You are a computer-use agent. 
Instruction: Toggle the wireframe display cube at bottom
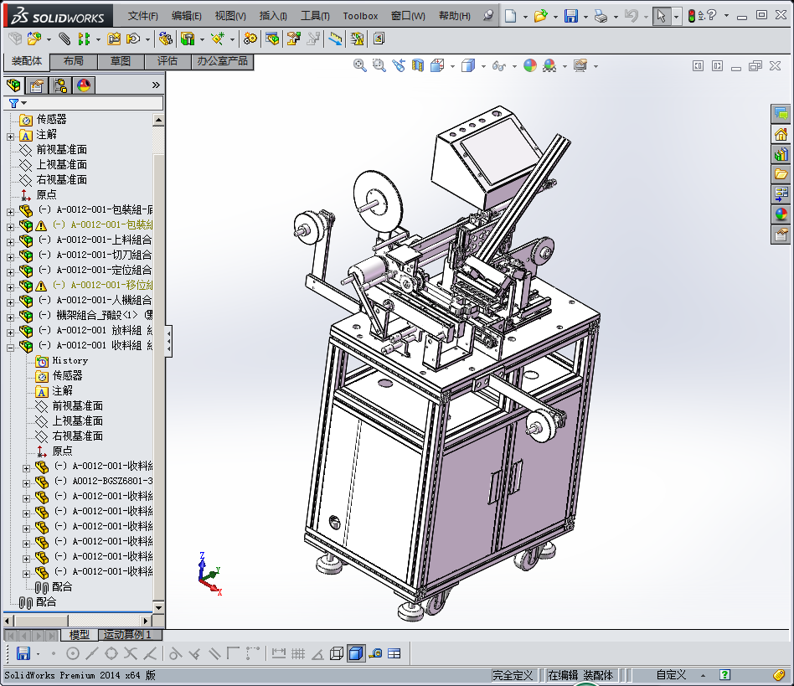click(x=337, y=653)
